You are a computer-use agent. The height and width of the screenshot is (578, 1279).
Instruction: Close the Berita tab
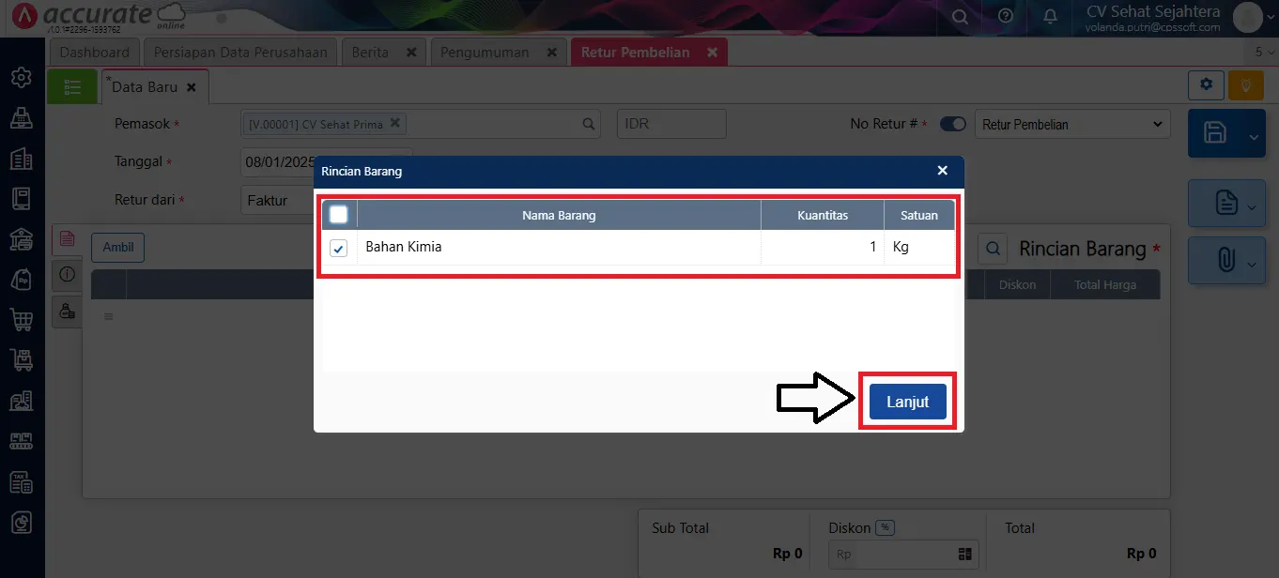coord(411,53)
